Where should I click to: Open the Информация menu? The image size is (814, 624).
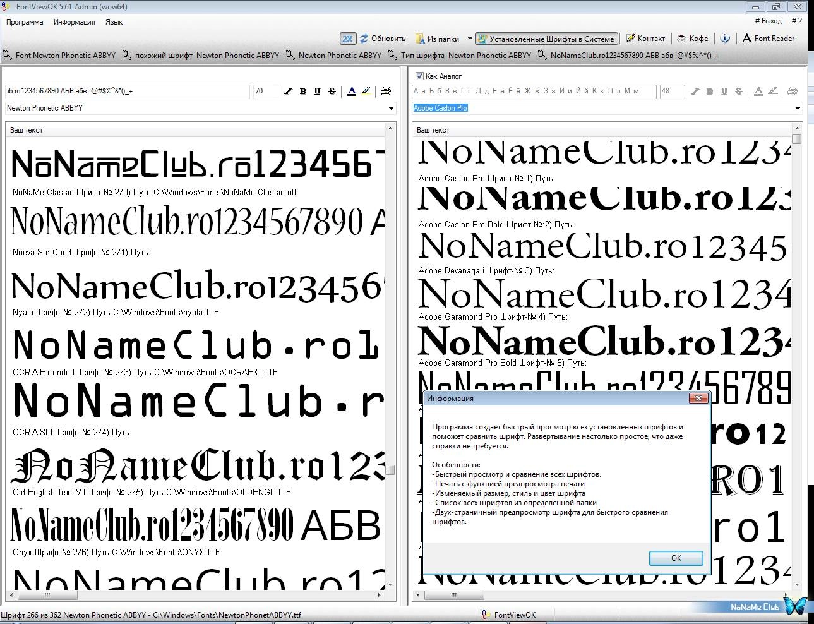click(74, 22)
